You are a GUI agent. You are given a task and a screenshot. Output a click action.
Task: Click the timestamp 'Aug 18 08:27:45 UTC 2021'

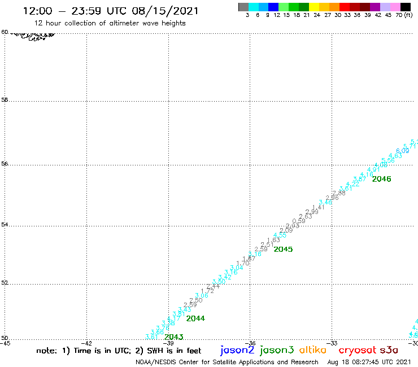coord(369,362)
